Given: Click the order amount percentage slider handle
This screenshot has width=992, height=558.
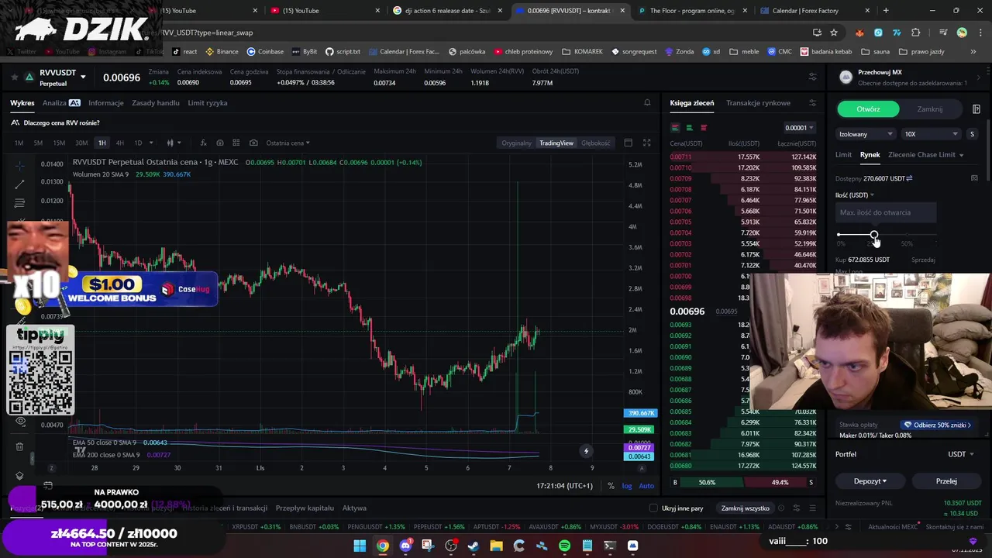Looking at the screenshot, I should [x=874, y=234].
